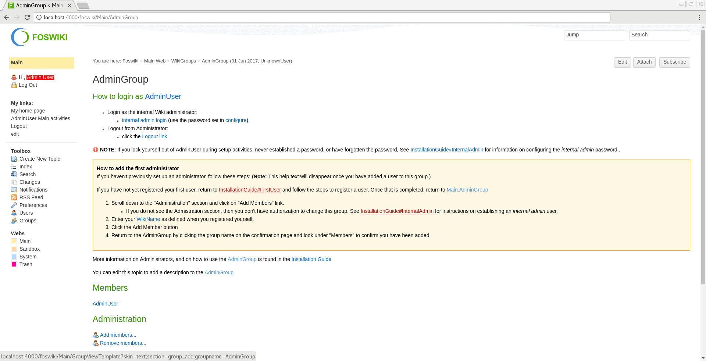Image resolution: width=706 pixels, height=361 pixels.
Task: Click the Subscribe button
Action: [x=674, y=62]
